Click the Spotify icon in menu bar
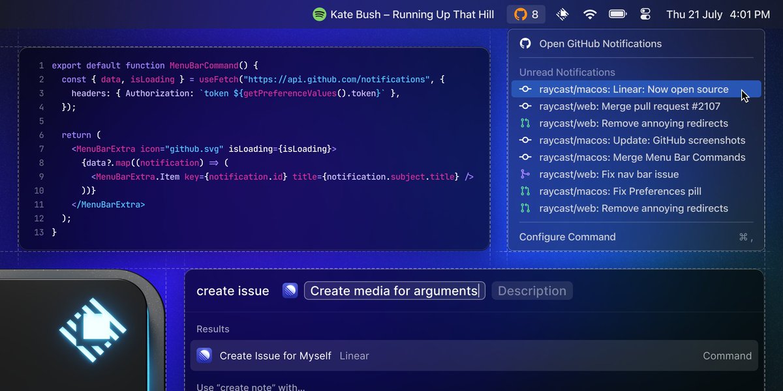This screenshot has height=391, width=783. (x=319, y=14)
